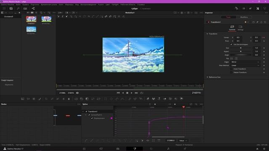Click the Center X value field
This screenshot has width=269, height=151.
(238, 37)
